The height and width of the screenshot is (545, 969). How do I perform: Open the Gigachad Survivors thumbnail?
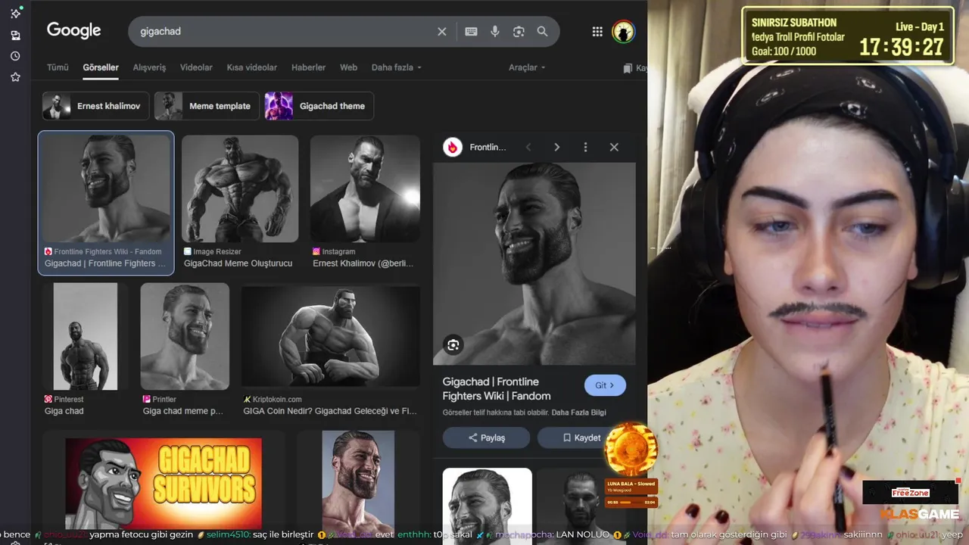pos(164,483)
